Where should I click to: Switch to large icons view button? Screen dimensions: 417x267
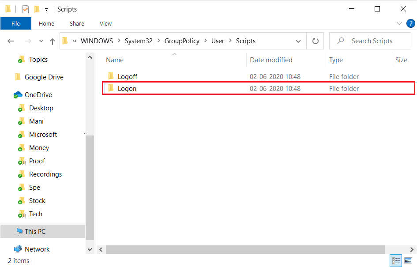(408, 261)
